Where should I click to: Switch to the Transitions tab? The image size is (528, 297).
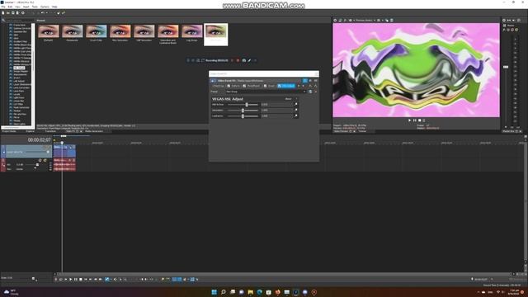pos(50,131)
